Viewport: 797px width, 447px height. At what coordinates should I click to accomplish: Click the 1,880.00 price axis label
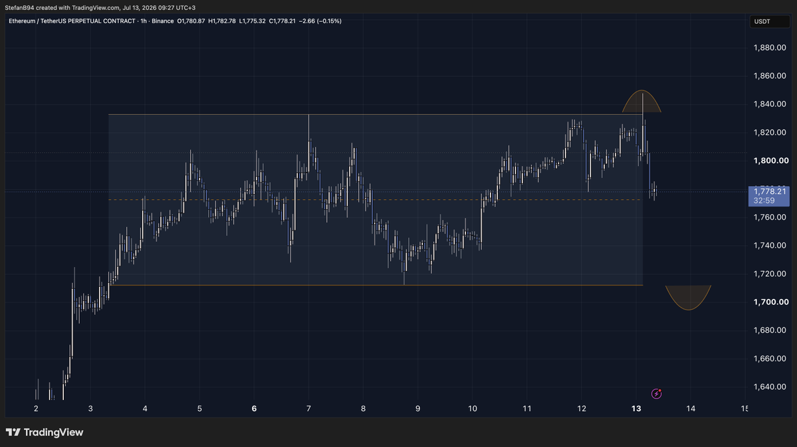click(770, 48)
